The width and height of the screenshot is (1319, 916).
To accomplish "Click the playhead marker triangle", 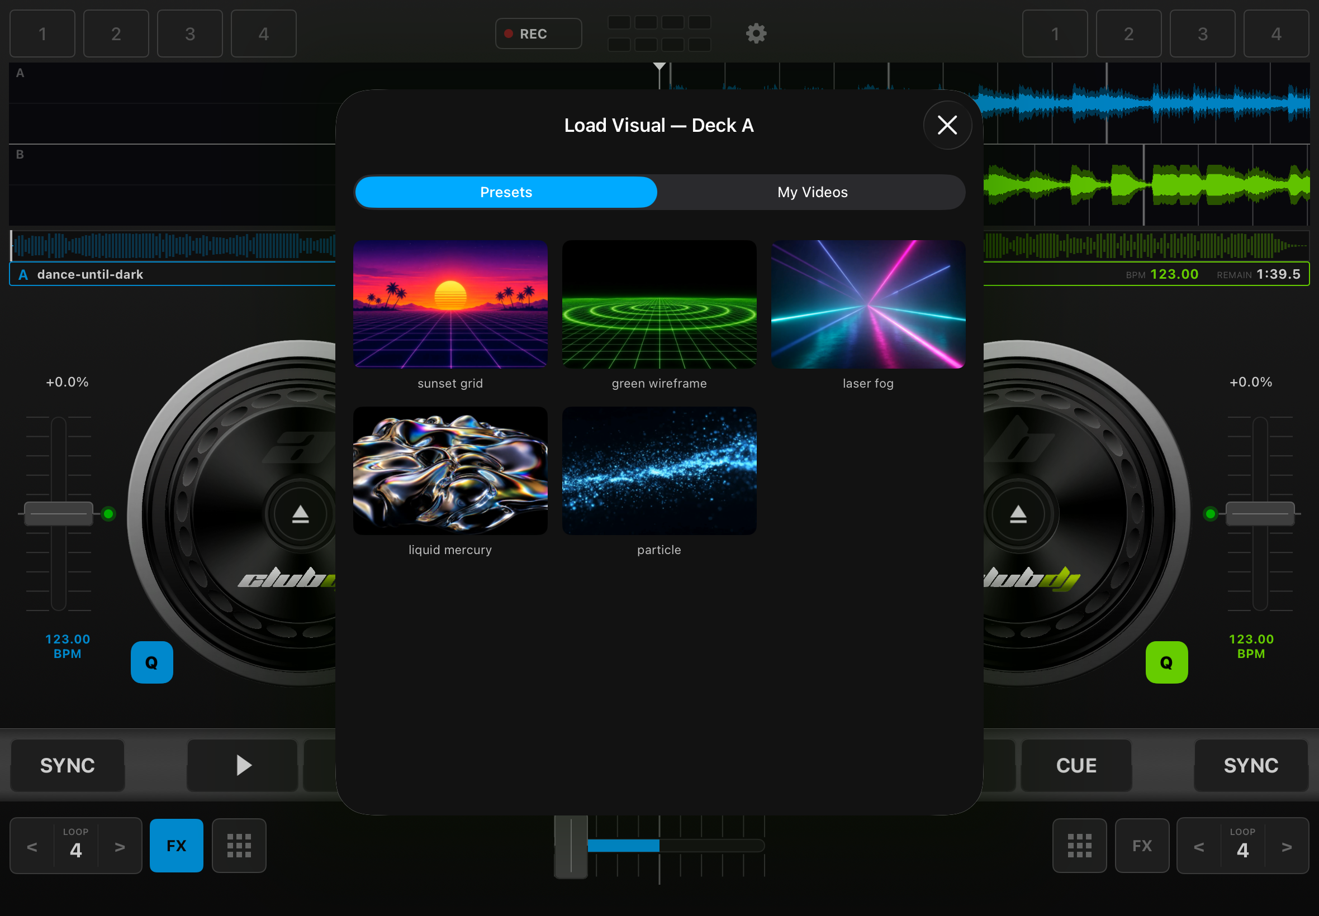I will 659,66.
